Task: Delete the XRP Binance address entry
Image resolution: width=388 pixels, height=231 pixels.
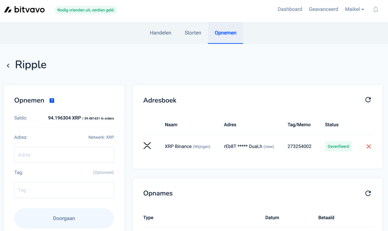Action: click(368, 147)
